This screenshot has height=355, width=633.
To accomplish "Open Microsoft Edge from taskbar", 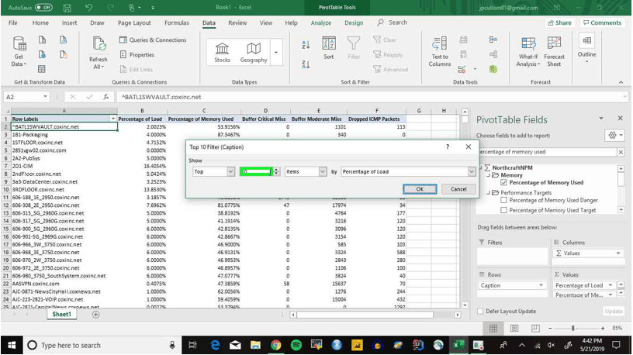I will pos(215,345).
